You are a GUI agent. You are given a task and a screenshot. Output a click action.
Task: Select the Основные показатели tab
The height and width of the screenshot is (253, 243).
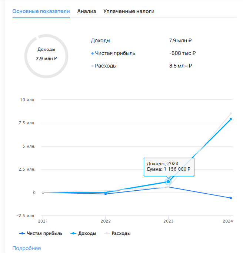pos(41,11)
